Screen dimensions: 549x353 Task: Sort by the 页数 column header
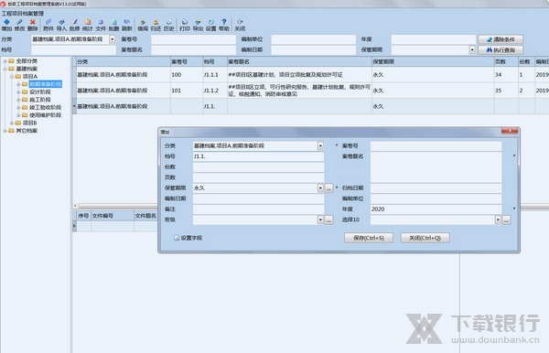click(x=506, y=62)
